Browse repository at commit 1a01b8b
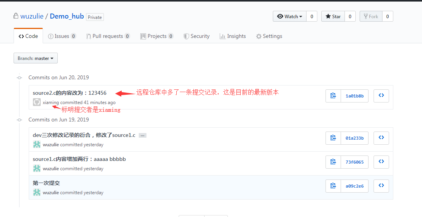Viewport: 422px width, 217px height. point(381,96)
